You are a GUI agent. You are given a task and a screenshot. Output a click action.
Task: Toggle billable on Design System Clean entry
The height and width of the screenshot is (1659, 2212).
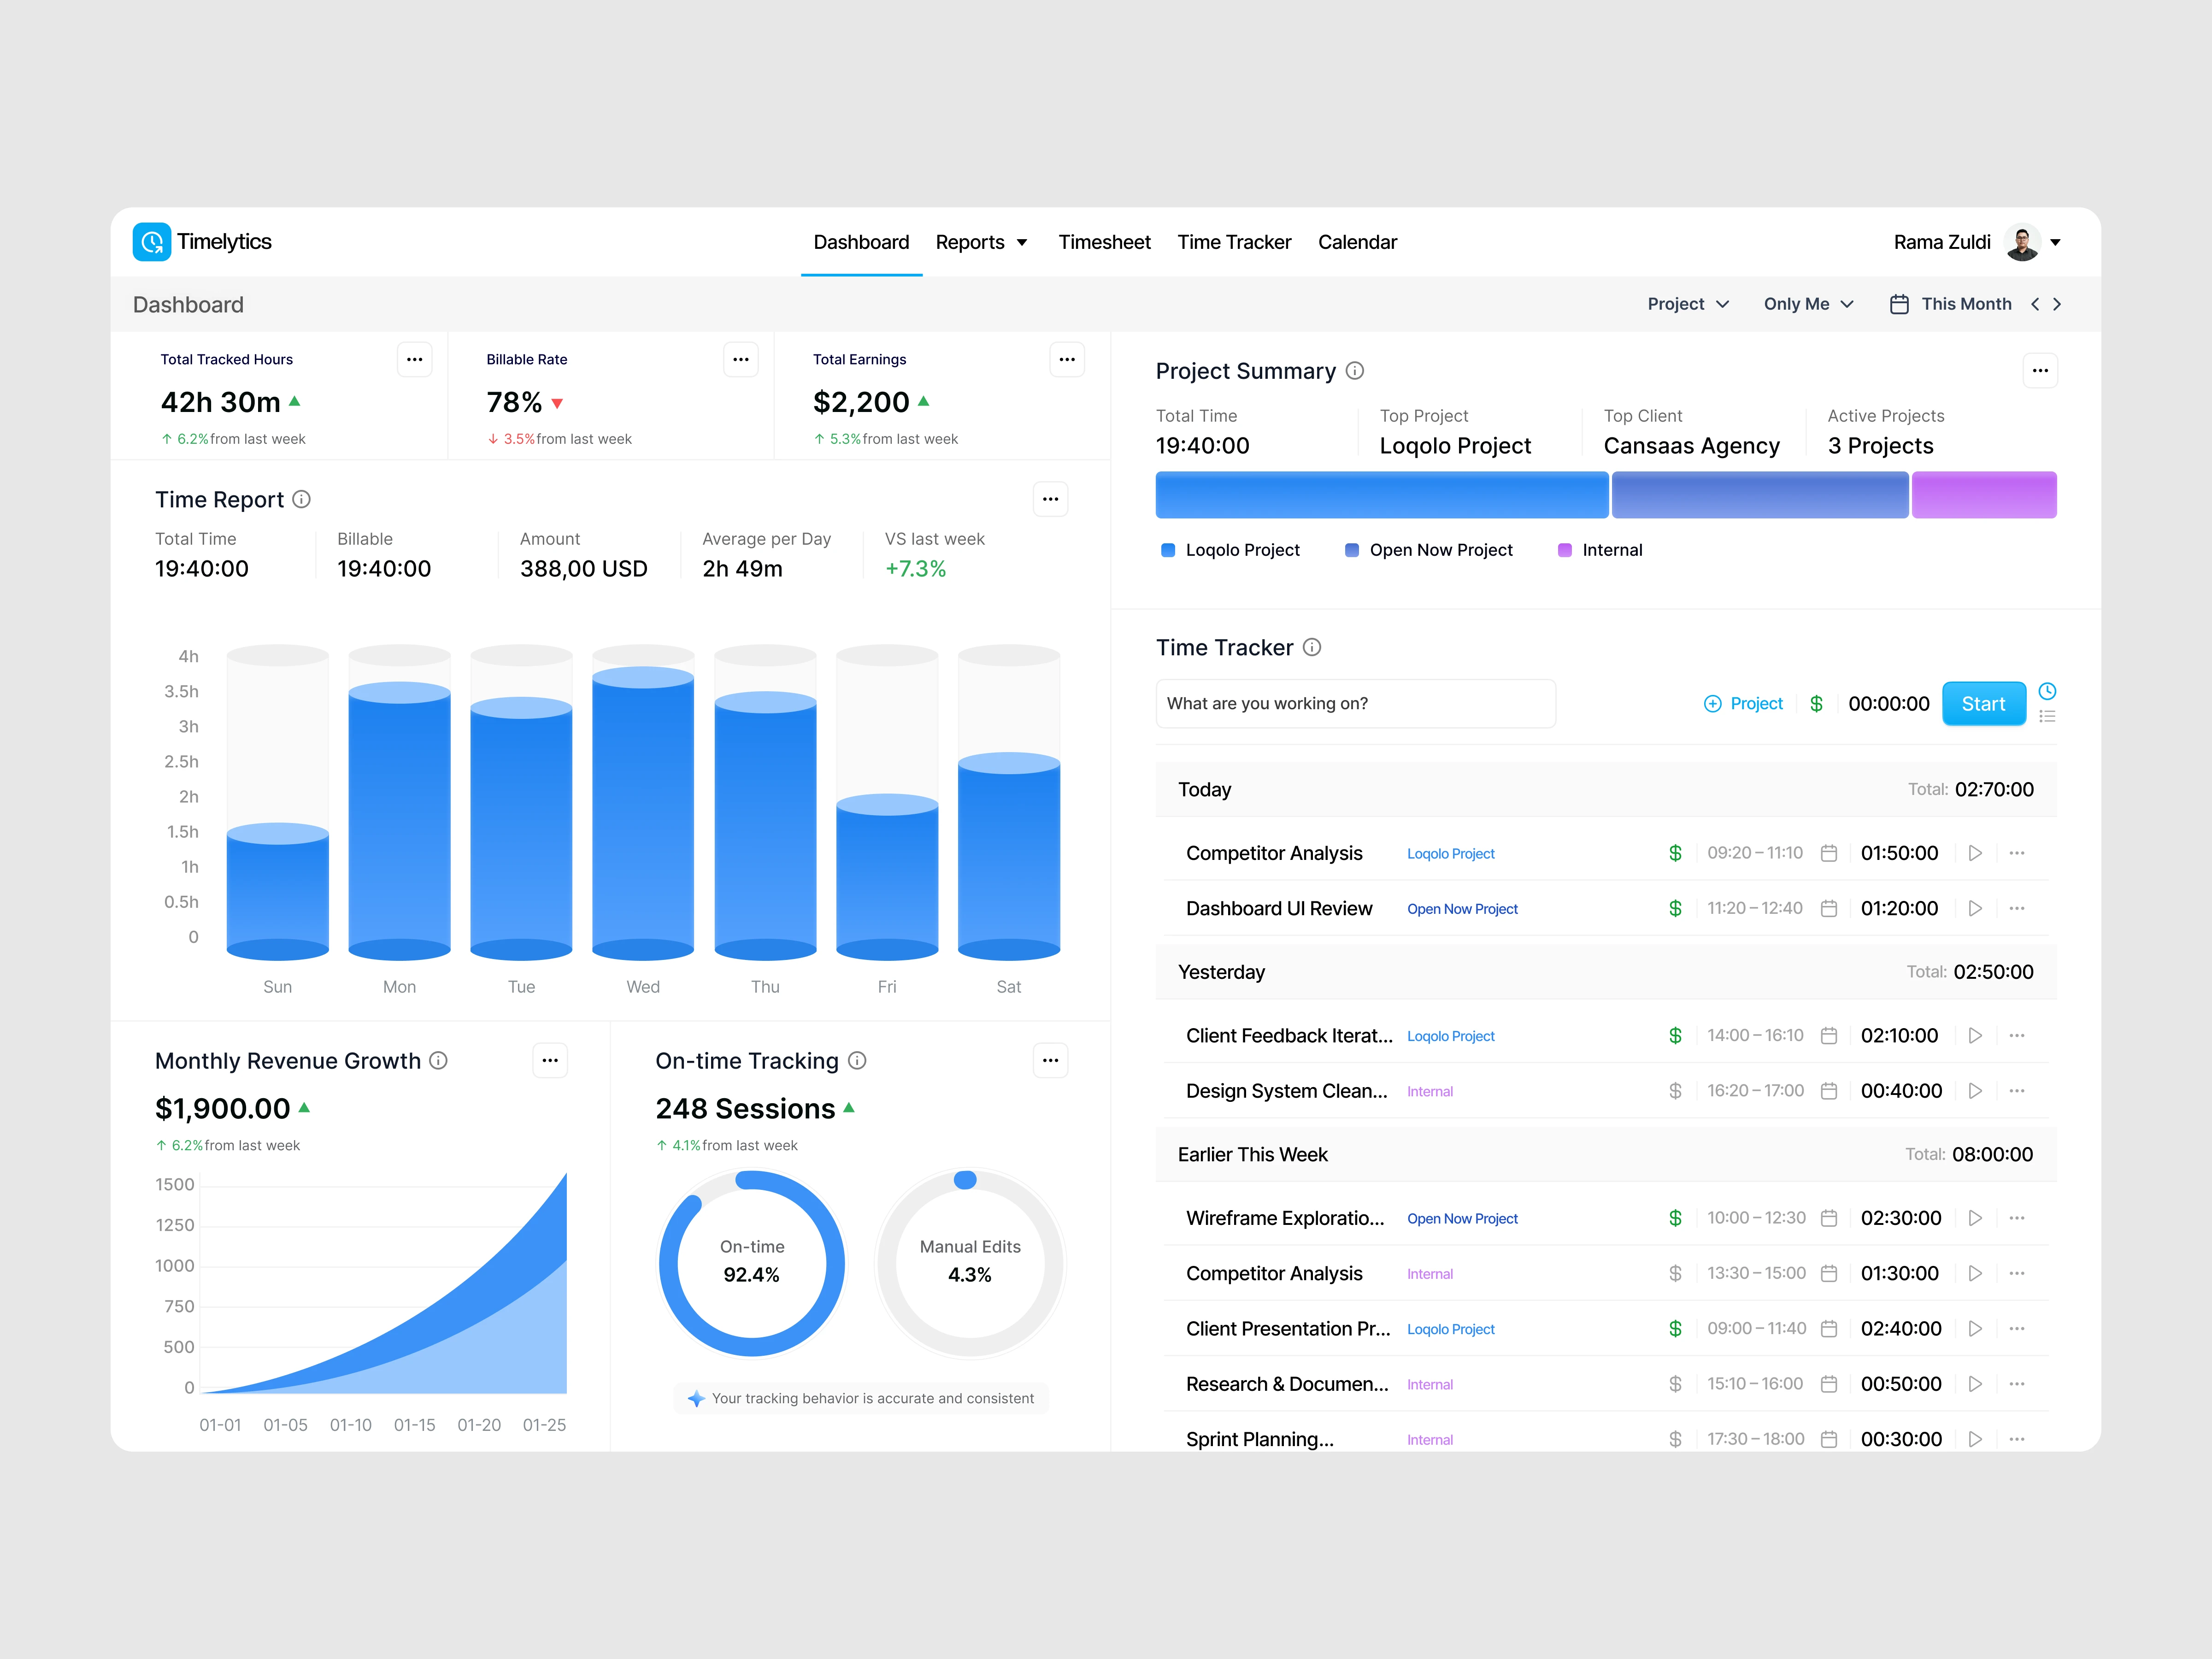click(x=1675, y=1091)
